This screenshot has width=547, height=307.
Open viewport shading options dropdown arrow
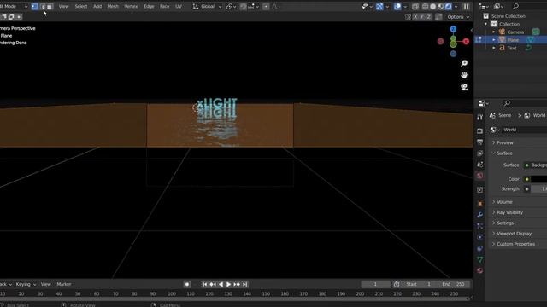coord(456,6)
